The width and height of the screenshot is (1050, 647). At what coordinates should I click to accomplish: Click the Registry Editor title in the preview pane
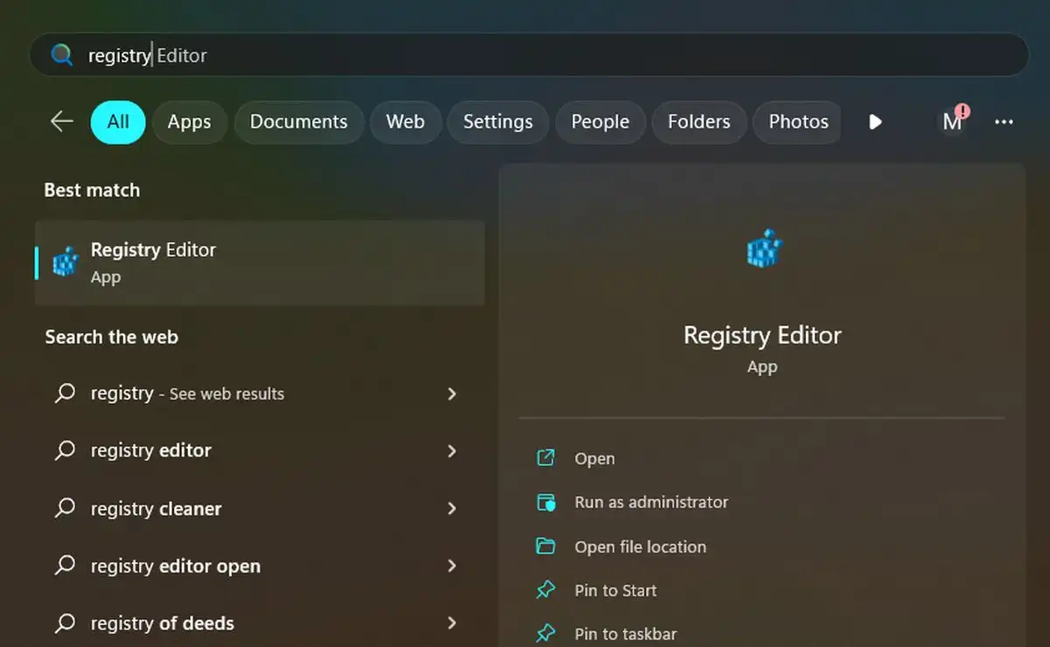point(762,335)
